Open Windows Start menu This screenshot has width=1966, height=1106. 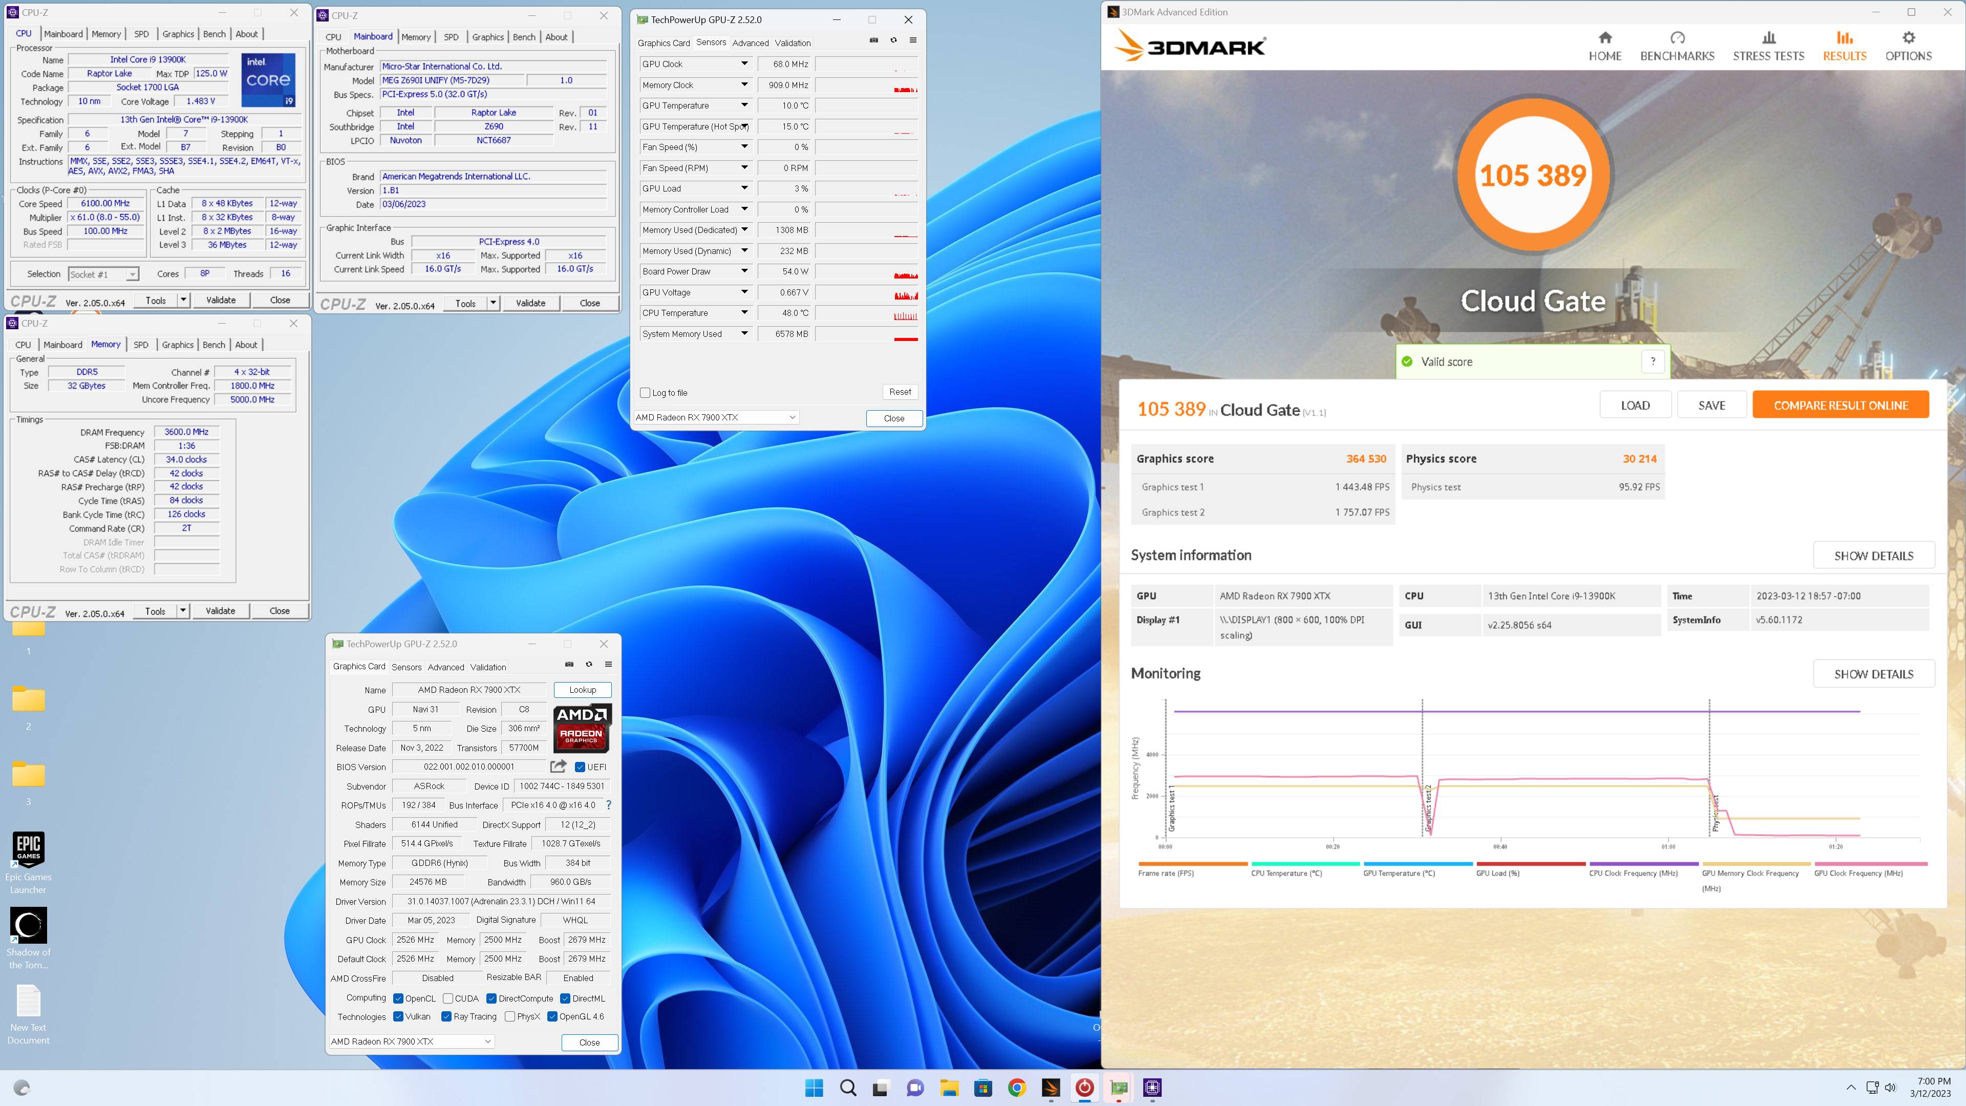pyautogui.click(x=815, y=1088)
